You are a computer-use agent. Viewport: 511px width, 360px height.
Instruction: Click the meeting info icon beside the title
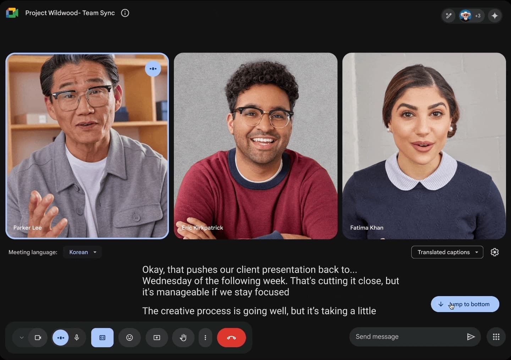[125, 13]
